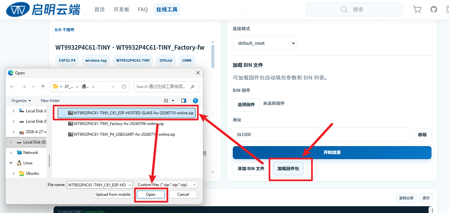Screen dimensions: 449x213
Task: Open the 在线工具 navigation tab
Action: click(x=167, y=9)
